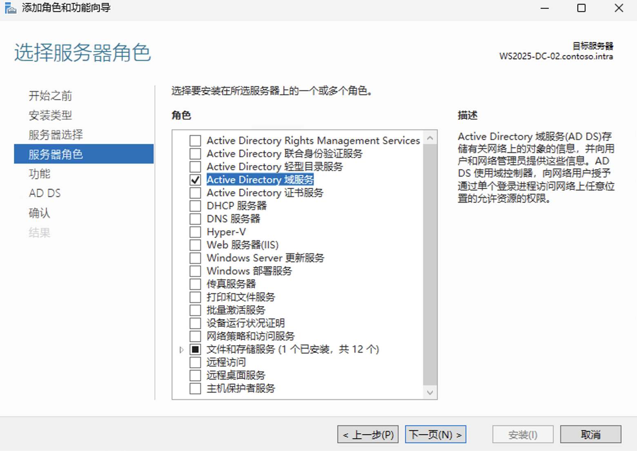Toggle the 文件和存储服务 partially checked box
The height and width of the screenshot is (451, 637).
pyautogui.click(x=195, y=349)
